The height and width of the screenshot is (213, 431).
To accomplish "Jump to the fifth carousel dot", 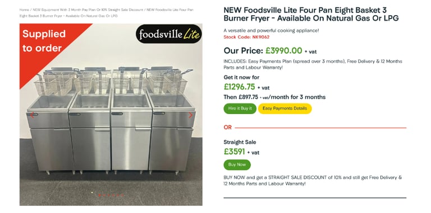I will [x=118, y=195].
